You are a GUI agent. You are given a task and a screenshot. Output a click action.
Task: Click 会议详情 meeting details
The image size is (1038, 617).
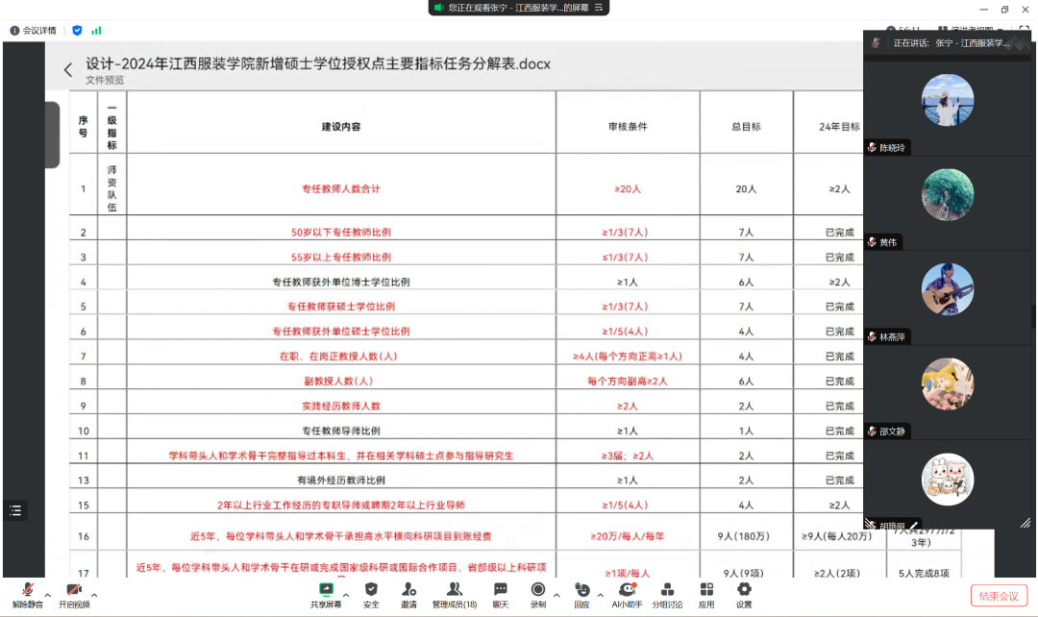click(x=33, y=31)
